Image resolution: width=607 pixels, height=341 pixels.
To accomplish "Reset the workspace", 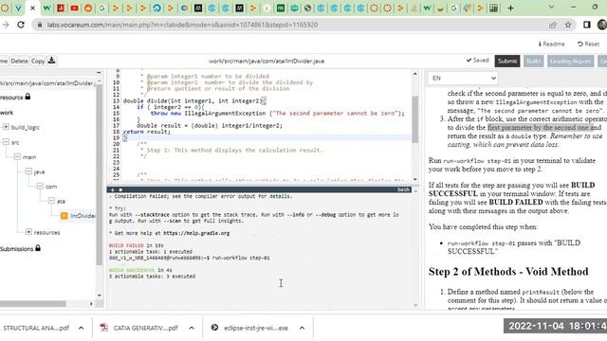I will coord(588,45).
